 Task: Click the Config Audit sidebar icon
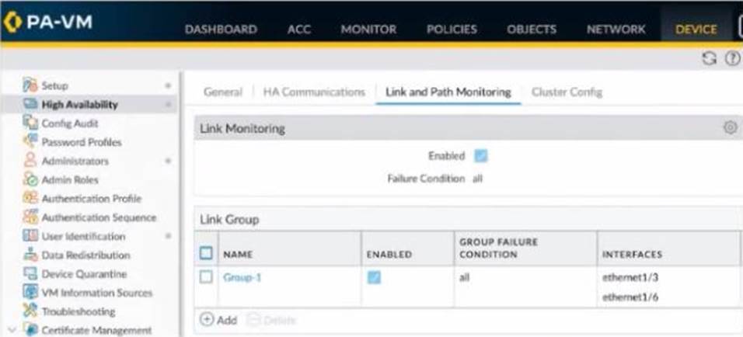click(x=30, y=123)
